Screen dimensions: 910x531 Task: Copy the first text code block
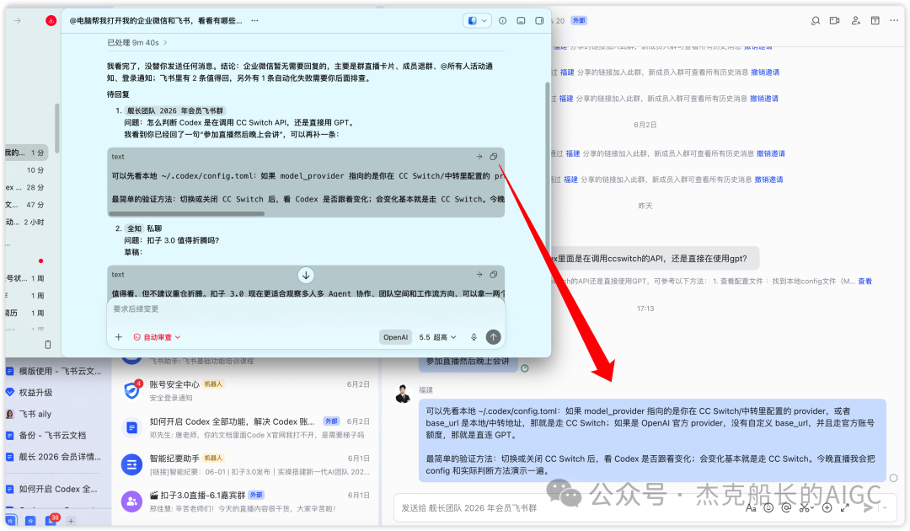[493, 157]
